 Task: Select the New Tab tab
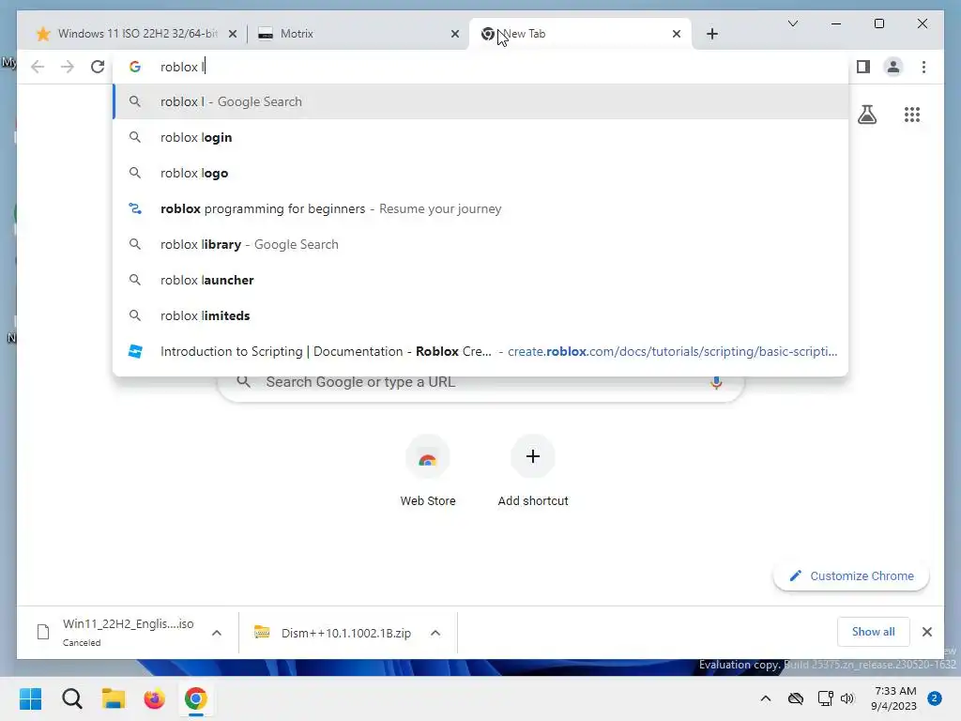pyautogui.click(x=580, y=34)
